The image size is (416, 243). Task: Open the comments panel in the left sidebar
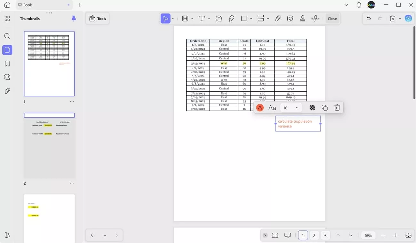click(x=7, y=77)
